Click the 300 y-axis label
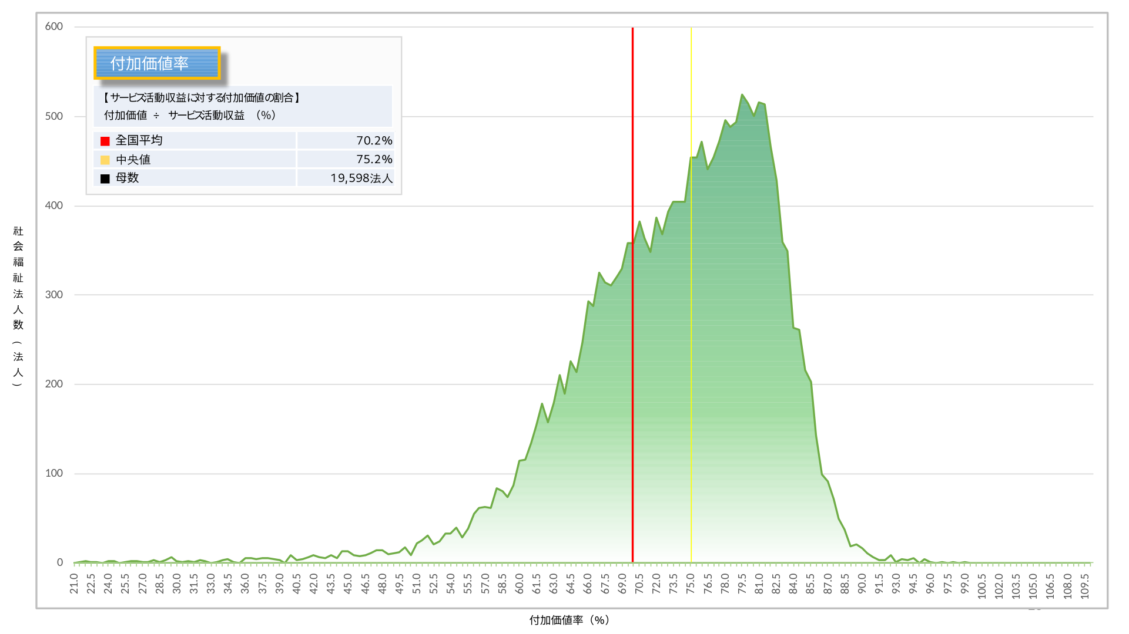Viewport: 1129px width, 634px height. [x=54, y=295]
